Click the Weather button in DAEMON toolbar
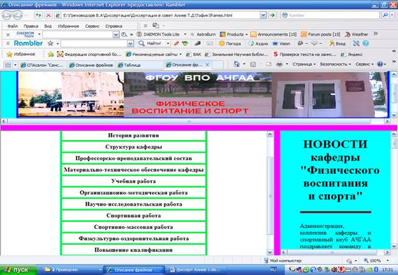 pos(357,34)
